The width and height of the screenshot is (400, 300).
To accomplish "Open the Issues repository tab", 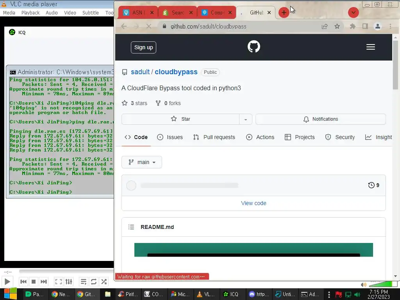I will (x=170, y=137).
